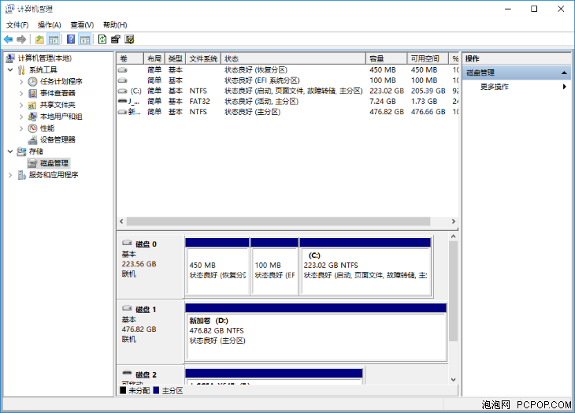Collapse the 系统工具 tree node
The width and height of the screenshot is (575, 413).
10,69
